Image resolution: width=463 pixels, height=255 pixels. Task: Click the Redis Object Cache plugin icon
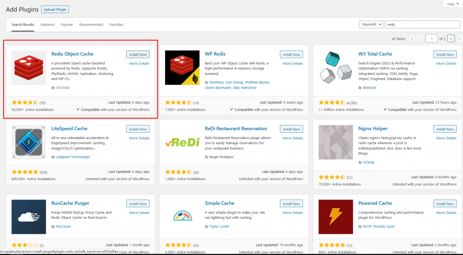point(28,68)
